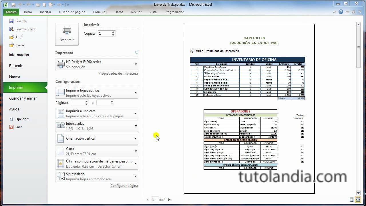The image size is (366, 206).
Task: Switch to the Inicio tab
Action: [x=28, y=12]
